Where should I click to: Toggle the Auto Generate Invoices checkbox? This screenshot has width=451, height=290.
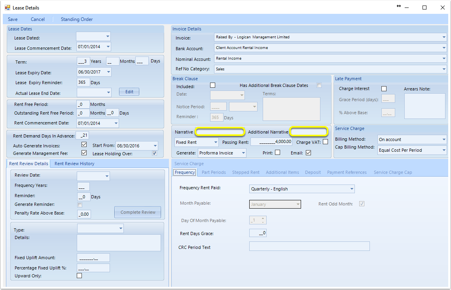[84, 145]
